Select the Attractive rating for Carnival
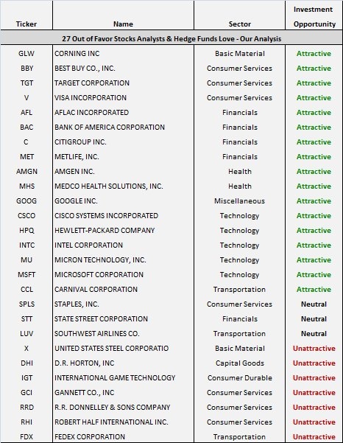 point(314,290)
